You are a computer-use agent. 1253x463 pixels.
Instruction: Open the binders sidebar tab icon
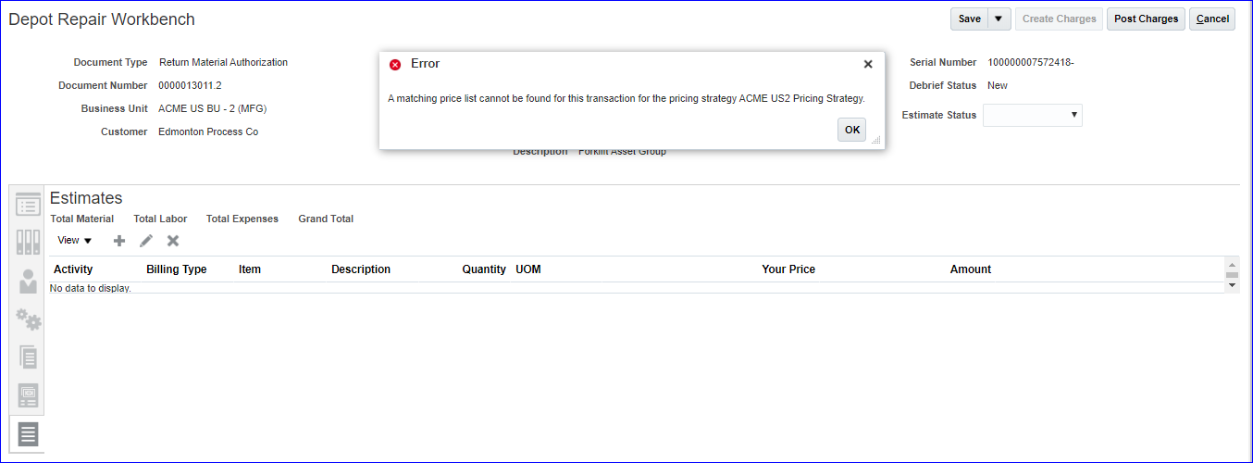click(x=28, y=243)
